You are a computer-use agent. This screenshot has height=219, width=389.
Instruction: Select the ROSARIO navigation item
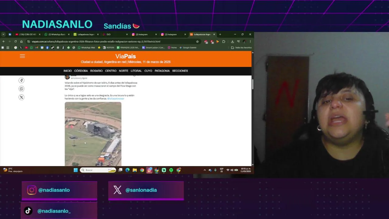point(96,71)
